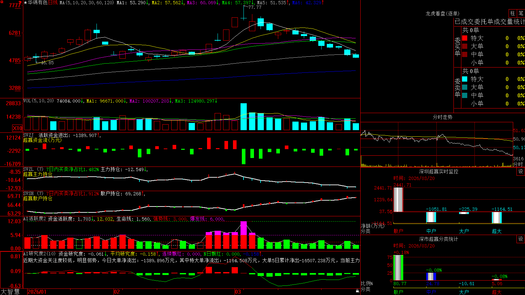Click the 时间: 2026/03/20 in 深圳超赢实时监控
Screen dimensions: 525x295
pos(414,178)
